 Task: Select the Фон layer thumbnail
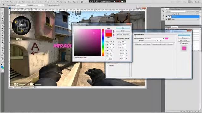(x=170, y=19)
